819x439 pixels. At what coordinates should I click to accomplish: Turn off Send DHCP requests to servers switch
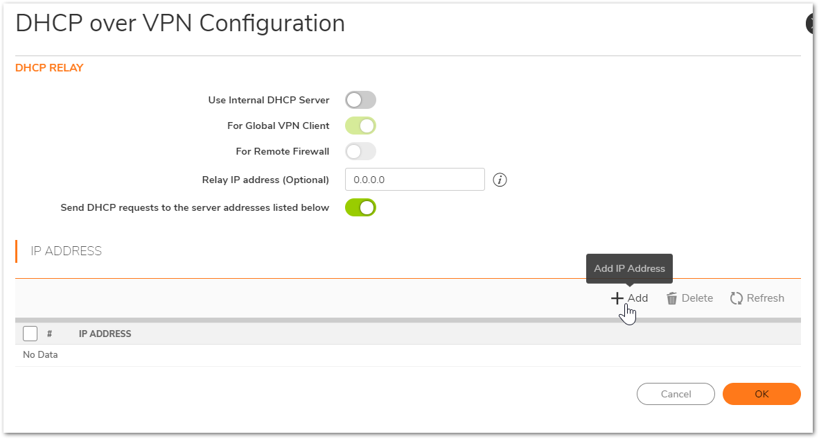pos(360,207)
